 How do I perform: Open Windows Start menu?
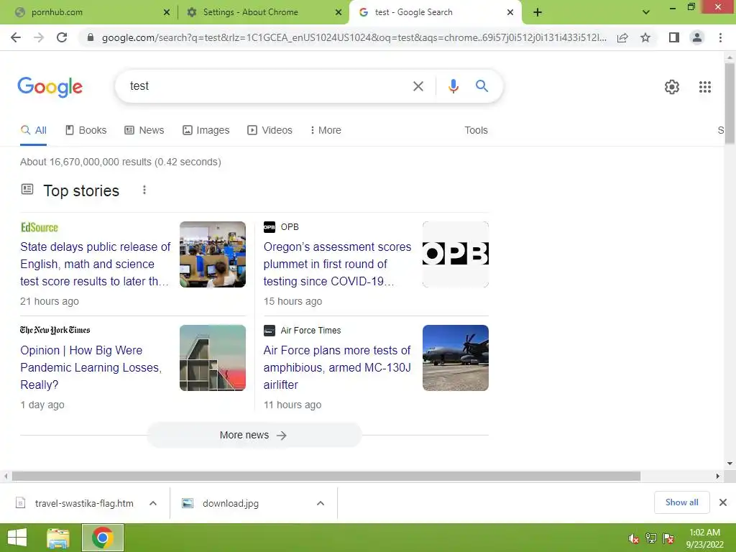point(17,538)
